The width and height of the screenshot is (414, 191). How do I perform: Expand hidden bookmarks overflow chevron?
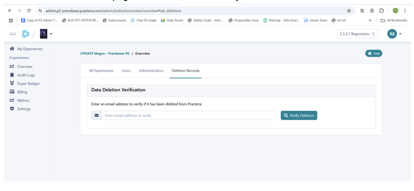click(x=370, y=21)
